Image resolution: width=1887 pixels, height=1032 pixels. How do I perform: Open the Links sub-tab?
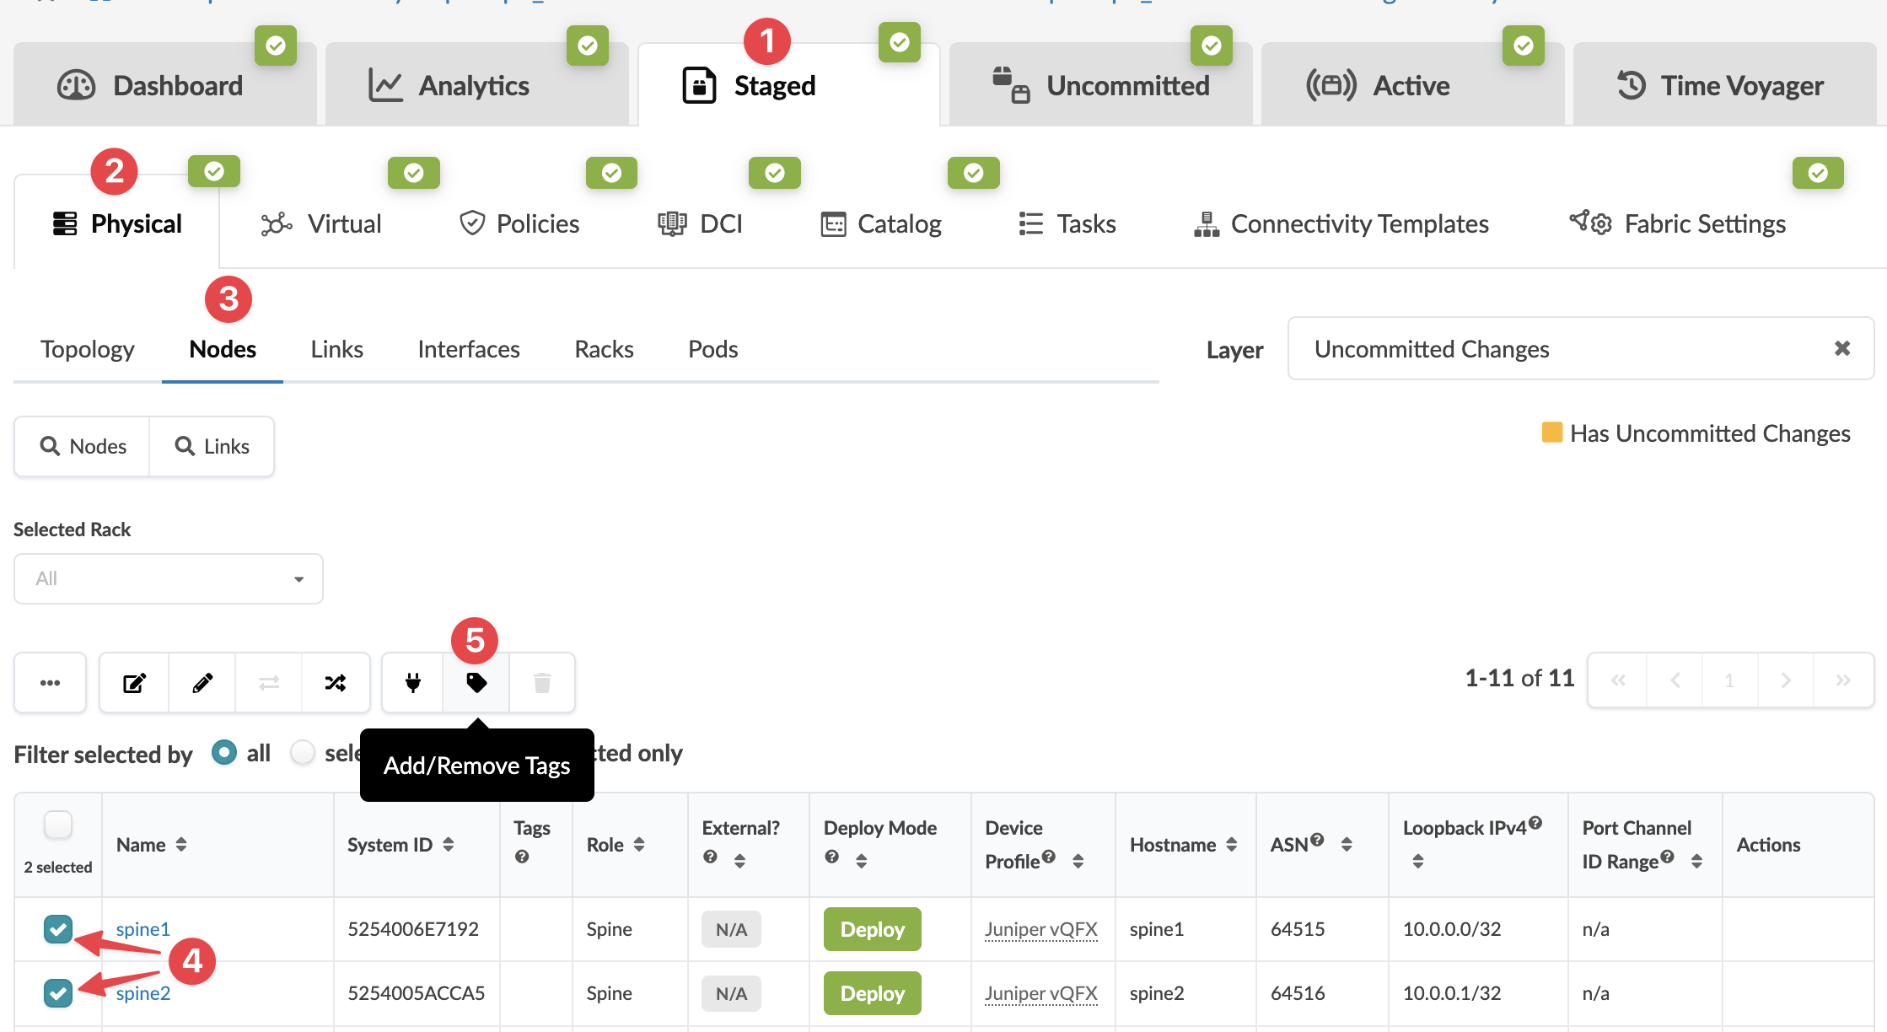pos(336,349)
